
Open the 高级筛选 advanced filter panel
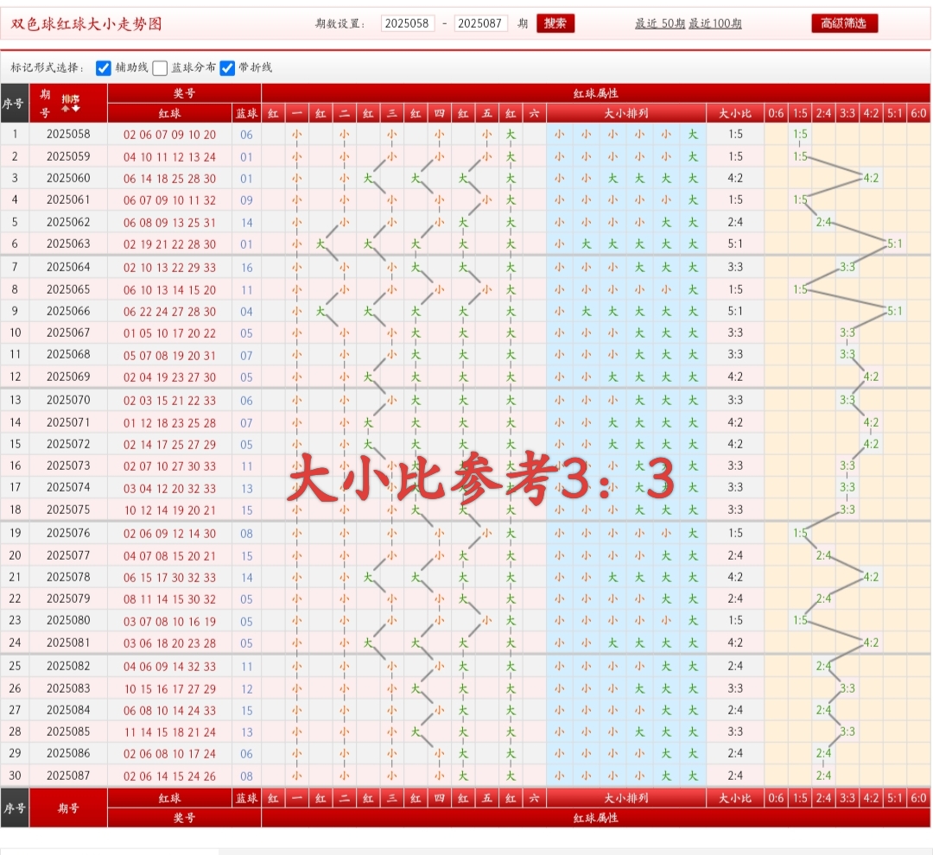(844, 23)
